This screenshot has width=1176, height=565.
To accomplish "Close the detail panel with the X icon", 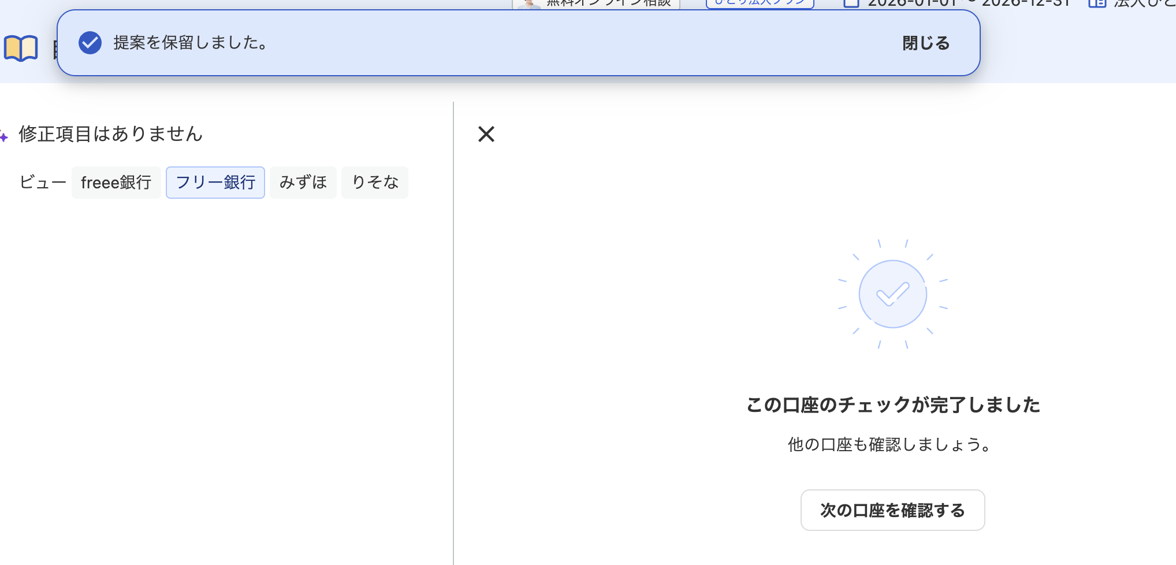I will click(x=486, y=134).
